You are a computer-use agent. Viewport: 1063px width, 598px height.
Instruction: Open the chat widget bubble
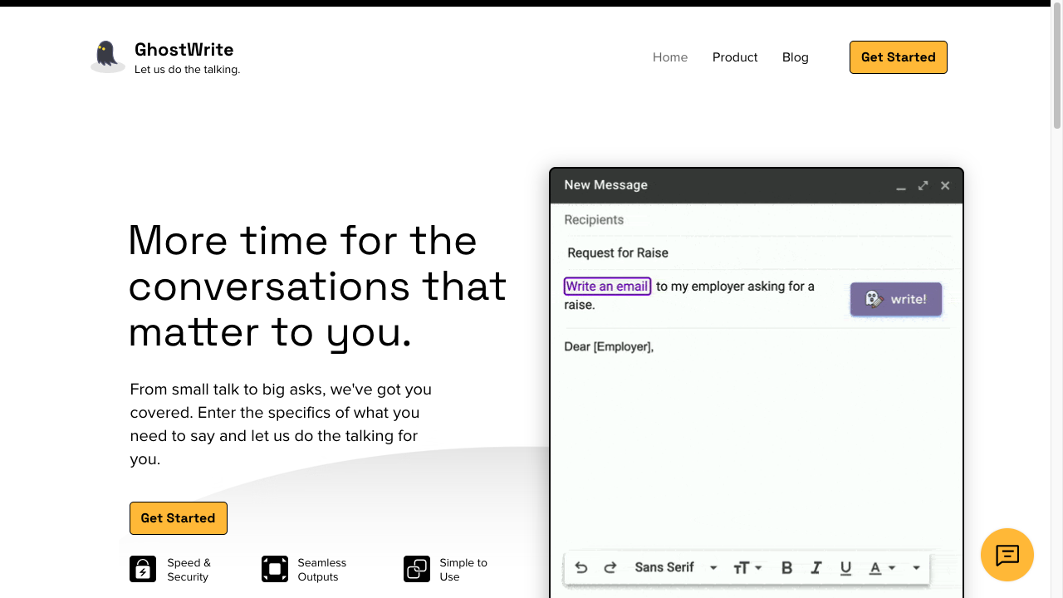point(1007,555)
